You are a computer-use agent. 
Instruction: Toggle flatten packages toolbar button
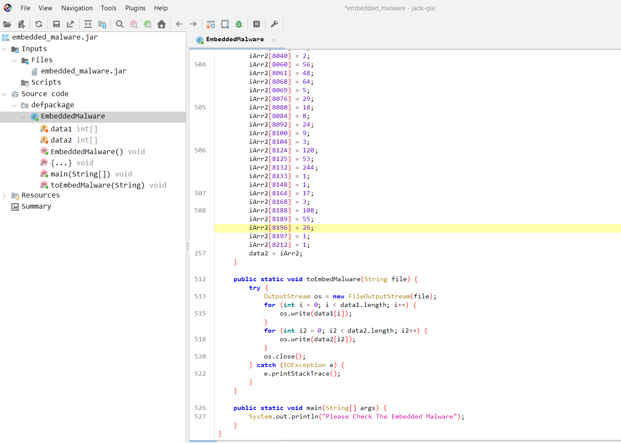(102, 24)
